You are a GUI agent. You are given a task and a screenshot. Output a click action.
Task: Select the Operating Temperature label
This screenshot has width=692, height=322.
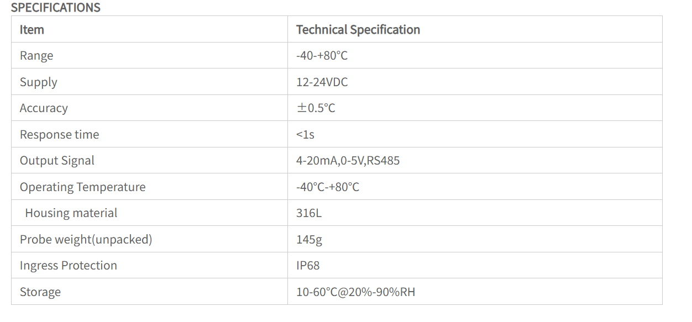pyautogui.click(x=83, y=187)
